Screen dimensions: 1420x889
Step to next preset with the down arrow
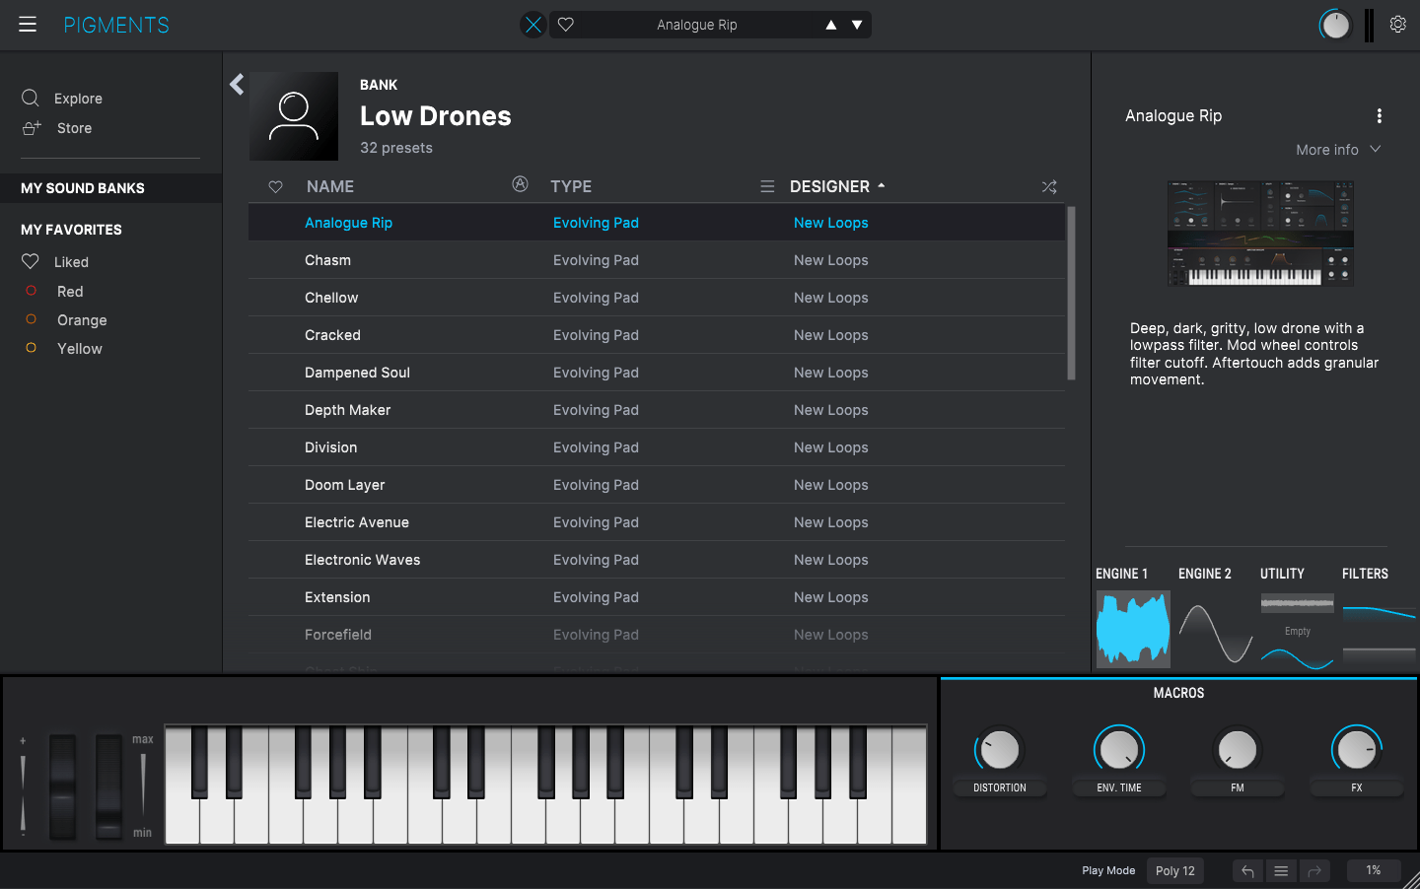pos(855,24)
